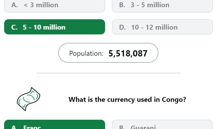Click the 'C.' letter on green answer

click(14, 27)
